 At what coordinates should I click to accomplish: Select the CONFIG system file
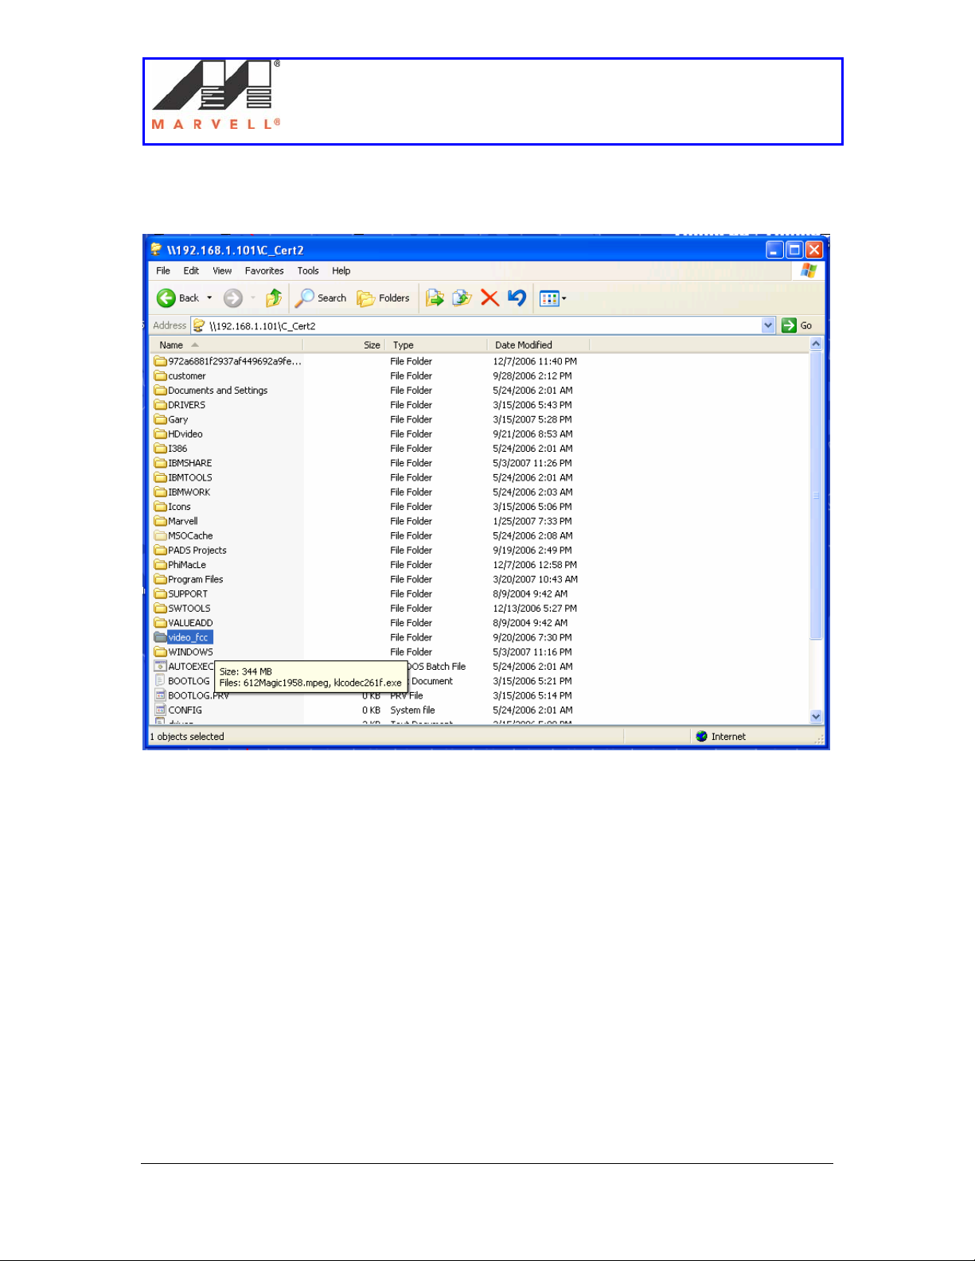point(185,710)
